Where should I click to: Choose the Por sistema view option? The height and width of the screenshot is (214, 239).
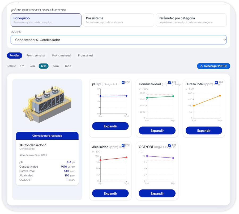(118, 20)
